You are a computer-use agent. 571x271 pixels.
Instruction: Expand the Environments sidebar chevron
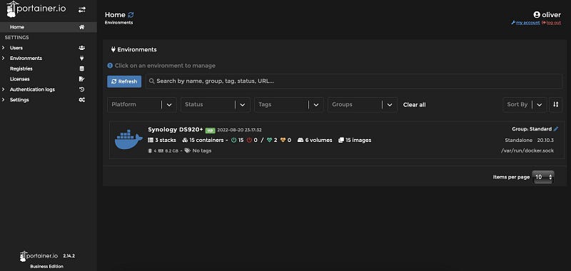tap(3, 58)
